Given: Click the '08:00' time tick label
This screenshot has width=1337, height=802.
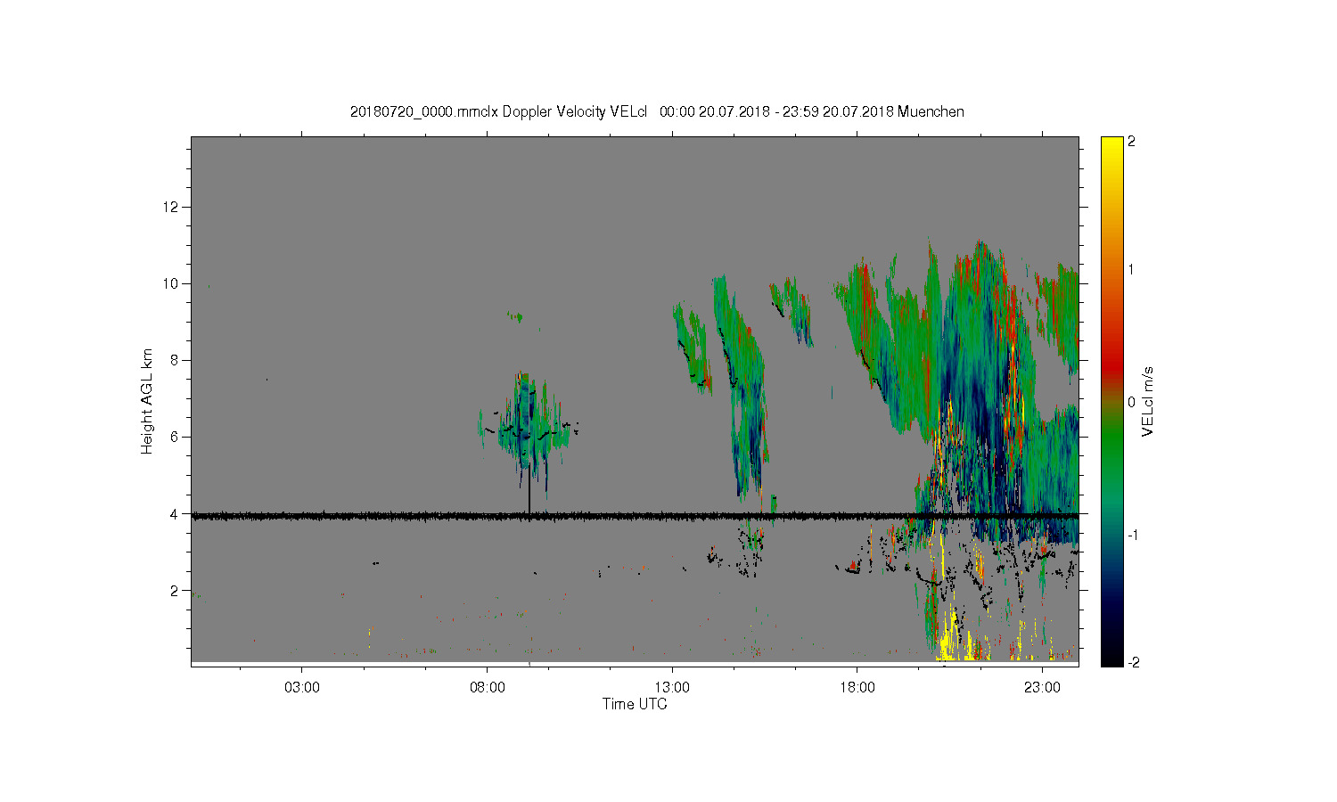Looking at the screenshot, I should (488, 688).
